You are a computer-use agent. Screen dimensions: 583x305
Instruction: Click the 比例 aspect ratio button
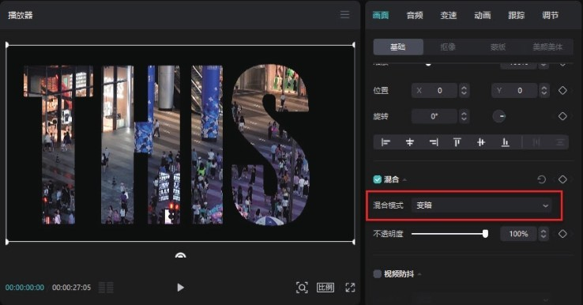tap(325, 288)
